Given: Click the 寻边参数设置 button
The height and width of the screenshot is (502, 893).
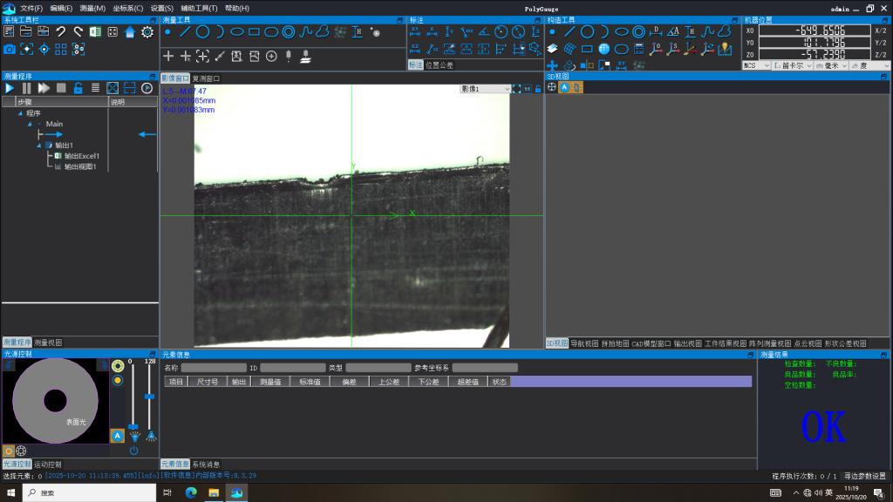Looking at the screenshot, I should click(x=864, y=477).
